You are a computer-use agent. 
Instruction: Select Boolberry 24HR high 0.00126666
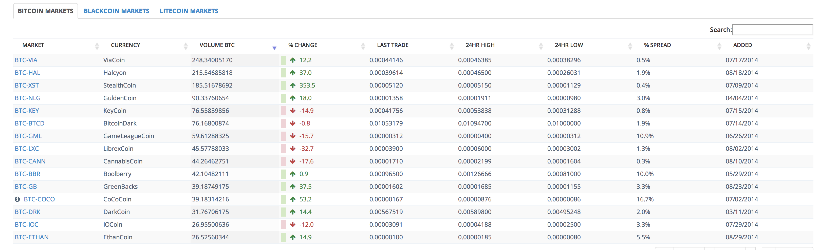[475, 174]
